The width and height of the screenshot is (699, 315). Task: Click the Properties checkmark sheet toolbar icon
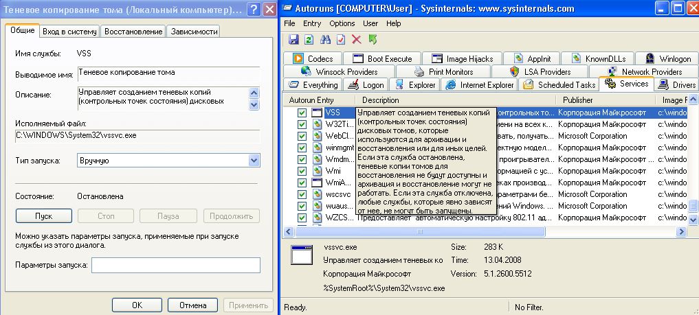tap(341, 40)
